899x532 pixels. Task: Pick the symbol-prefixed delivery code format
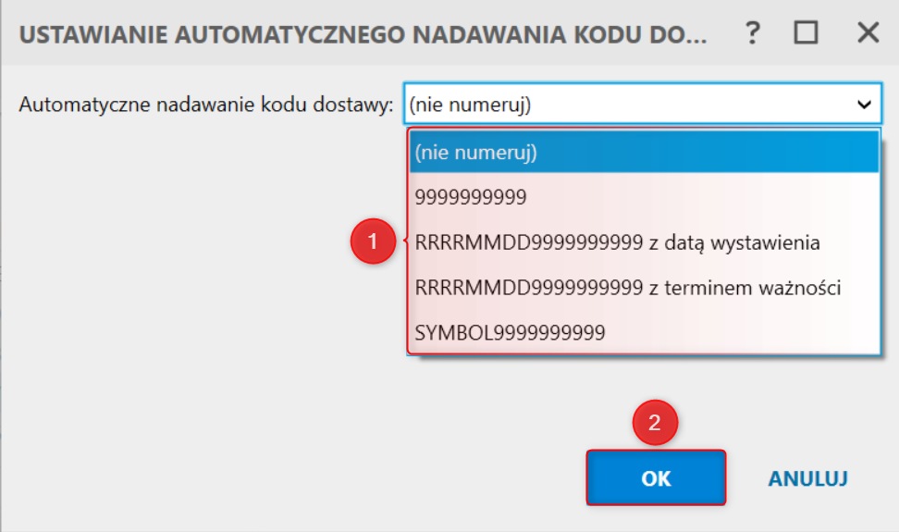pyautogui.click(x=645, y=332)
